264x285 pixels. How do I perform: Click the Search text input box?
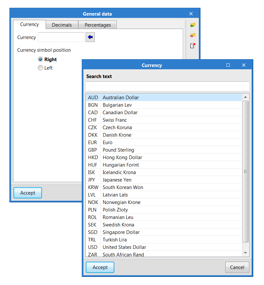click(167, 86)
